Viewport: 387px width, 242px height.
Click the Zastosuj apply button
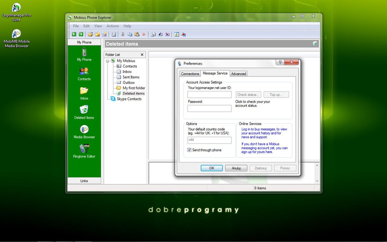(x=261, y=168)
